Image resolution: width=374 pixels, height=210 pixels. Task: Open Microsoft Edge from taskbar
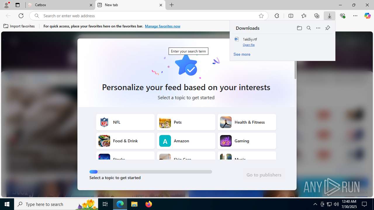120,204
